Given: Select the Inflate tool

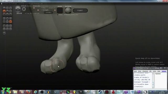Looking at the screenshot, I should click(x=4, y=14).
